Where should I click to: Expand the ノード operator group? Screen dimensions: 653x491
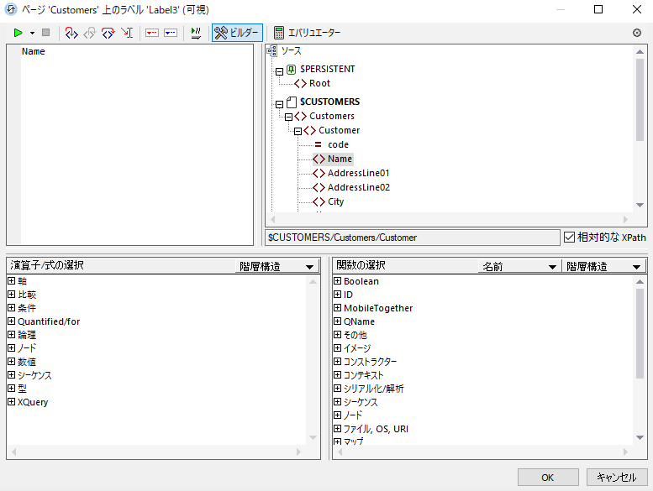point(11,348)
